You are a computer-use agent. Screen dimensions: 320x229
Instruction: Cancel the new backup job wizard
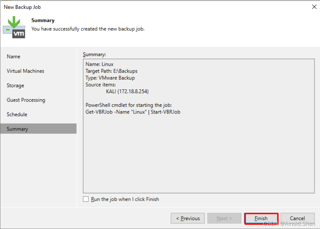coord(298,218)
